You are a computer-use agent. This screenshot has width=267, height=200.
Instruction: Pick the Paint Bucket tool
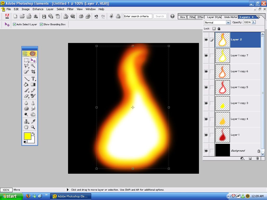pos(26,84)
